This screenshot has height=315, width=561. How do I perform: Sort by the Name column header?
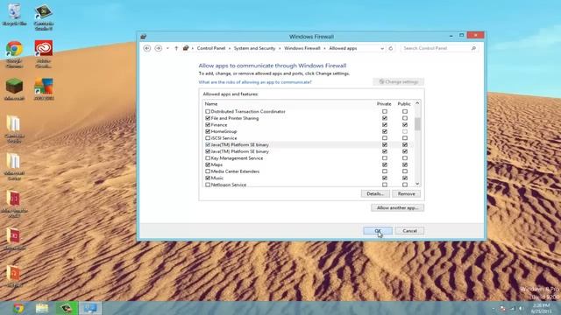coord(211,104)
